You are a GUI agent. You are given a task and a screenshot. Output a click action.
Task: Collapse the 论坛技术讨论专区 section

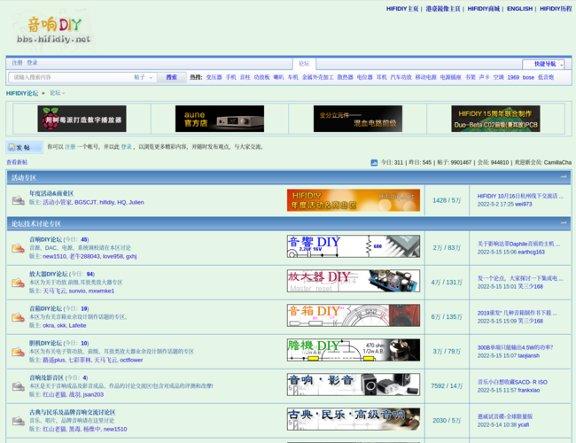pyautogui.click(x=564, y=223)
